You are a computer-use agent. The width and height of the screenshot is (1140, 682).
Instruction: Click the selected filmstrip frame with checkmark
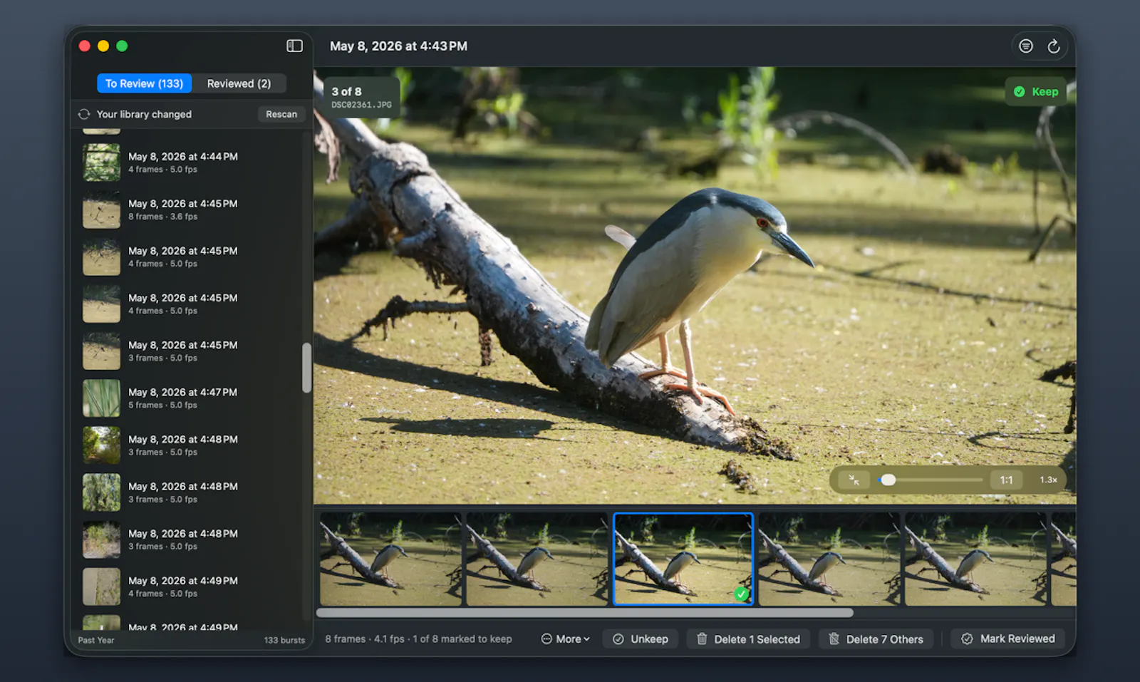click(683, 559)
